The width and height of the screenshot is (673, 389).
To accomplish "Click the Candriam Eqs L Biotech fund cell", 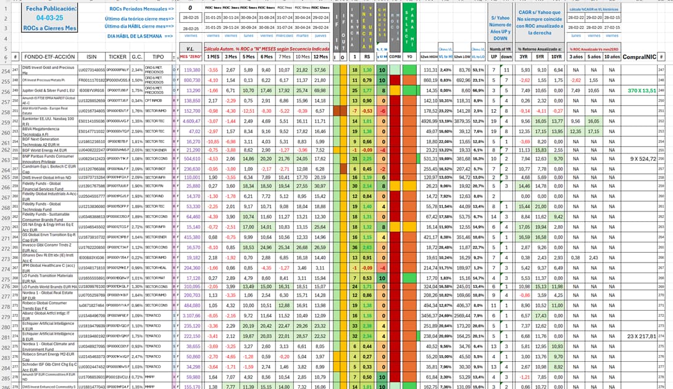I will pos(49,169).
